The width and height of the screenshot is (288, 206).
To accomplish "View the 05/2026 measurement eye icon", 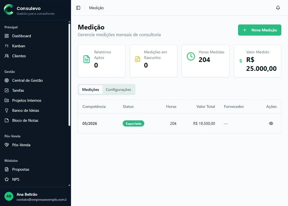I will click(x=271, y=123).
